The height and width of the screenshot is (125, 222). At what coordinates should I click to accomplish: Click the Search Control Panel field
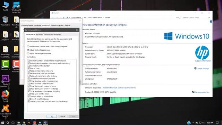pos(196,18)
